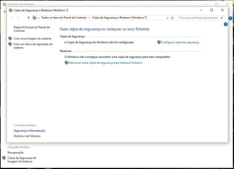The height and width of the screenshot is (169, 234).
Task: Click the search magnifier icon
Action: click(222, 18)
